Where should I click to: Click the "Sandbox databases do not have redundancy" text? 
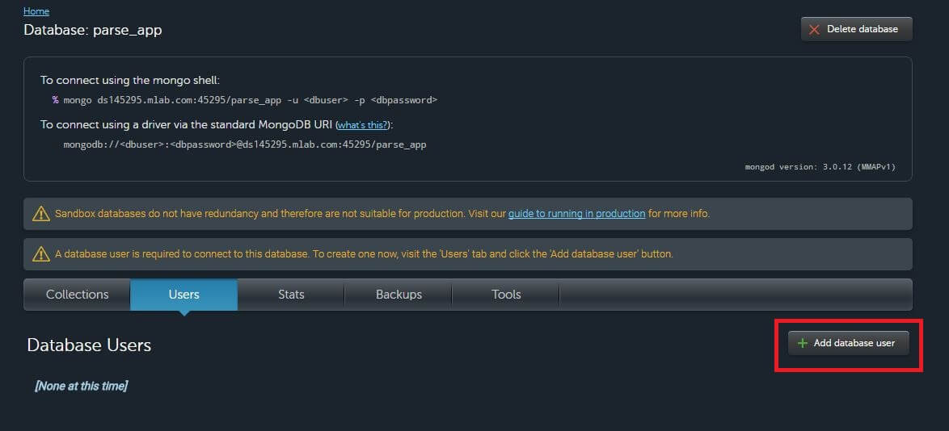pyautogui.click(x=382, y=213)
